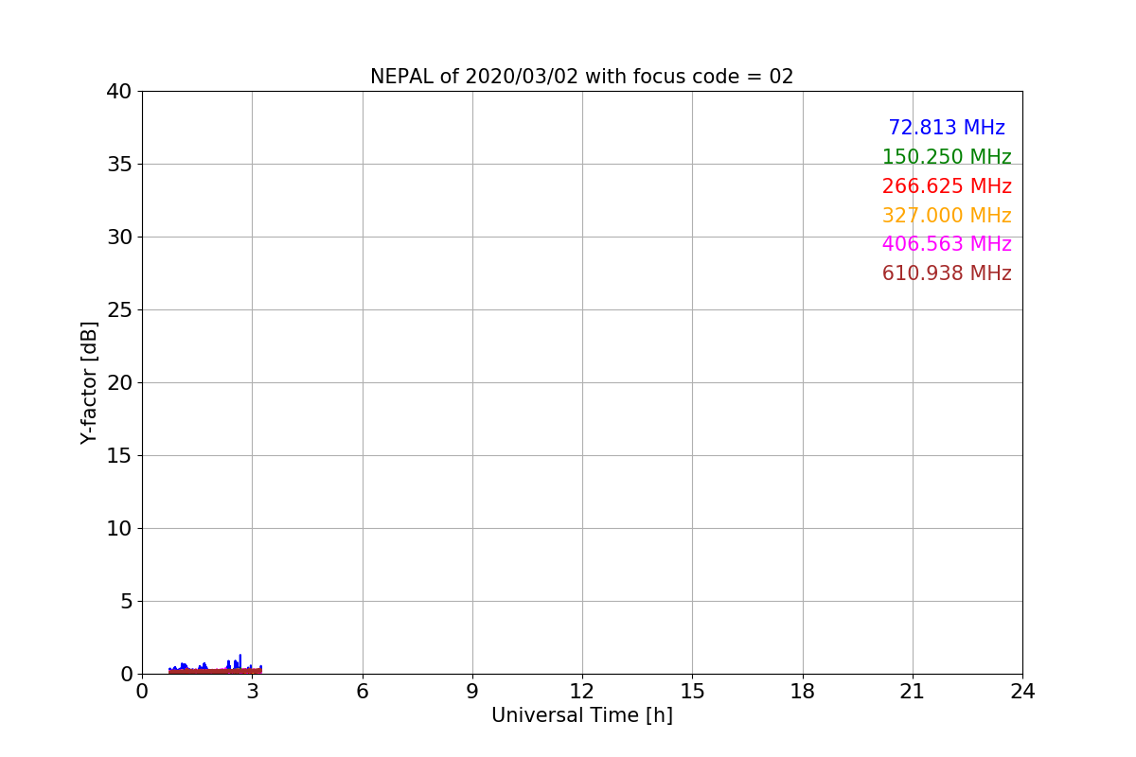Click the x-axis tick label 6
The height and width of the screenshot is (757, 1136).
tap(362, 692)
